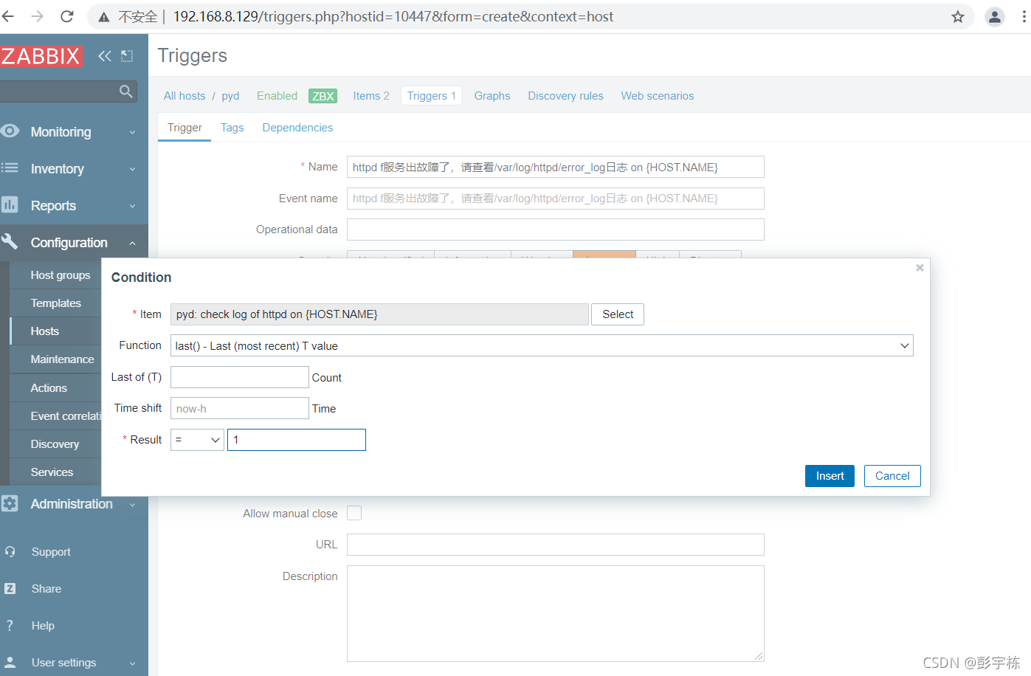This screenshot has width=1031, height=676.
Task: Click Select button next to Item
Action: pyautogui.click(x=618, y=314)
